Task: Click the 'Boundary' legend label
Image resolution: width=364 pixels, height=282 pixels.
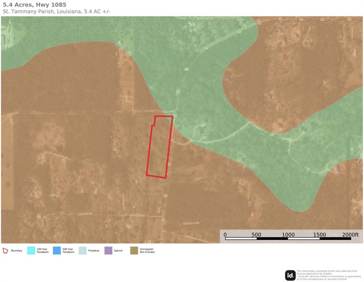Action: tap(17, 251)
